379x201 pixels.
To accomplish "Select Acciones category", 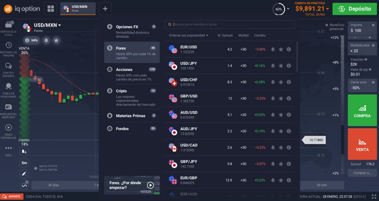I will coord(132,74).
